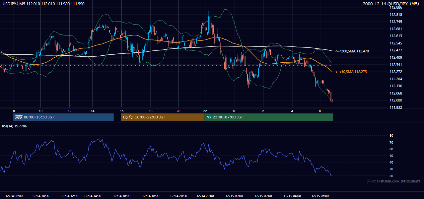This screenshot has height=199, width=424.
Task: Click hour tick 20 under price chart
Action: [x=178, y=111]
